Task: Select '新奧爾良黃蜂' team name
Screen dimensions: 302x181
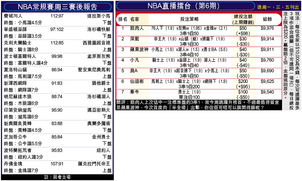Action: (x=18, y=123)
